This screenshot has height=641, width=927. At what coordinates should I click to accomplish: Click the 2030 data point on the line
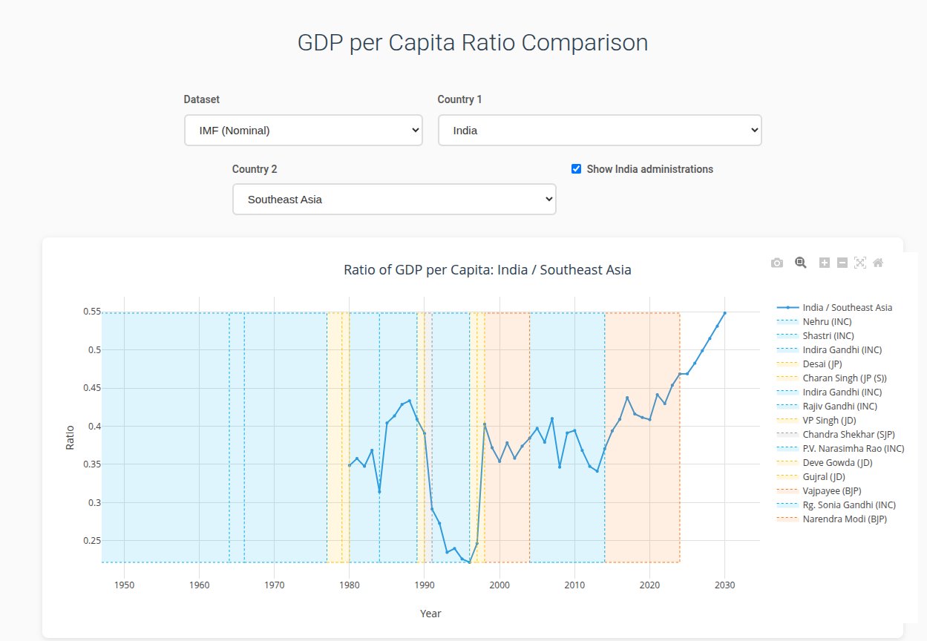[x=725, y=313]
